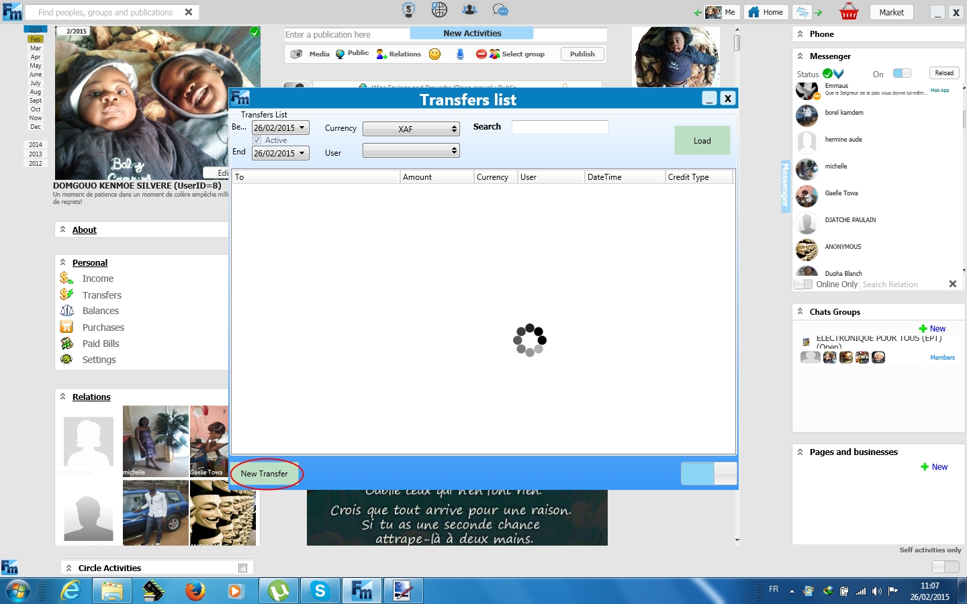Click green plus New in Pages and businesses
This screenshot has width=967, height=604.
tap(934, 467)
